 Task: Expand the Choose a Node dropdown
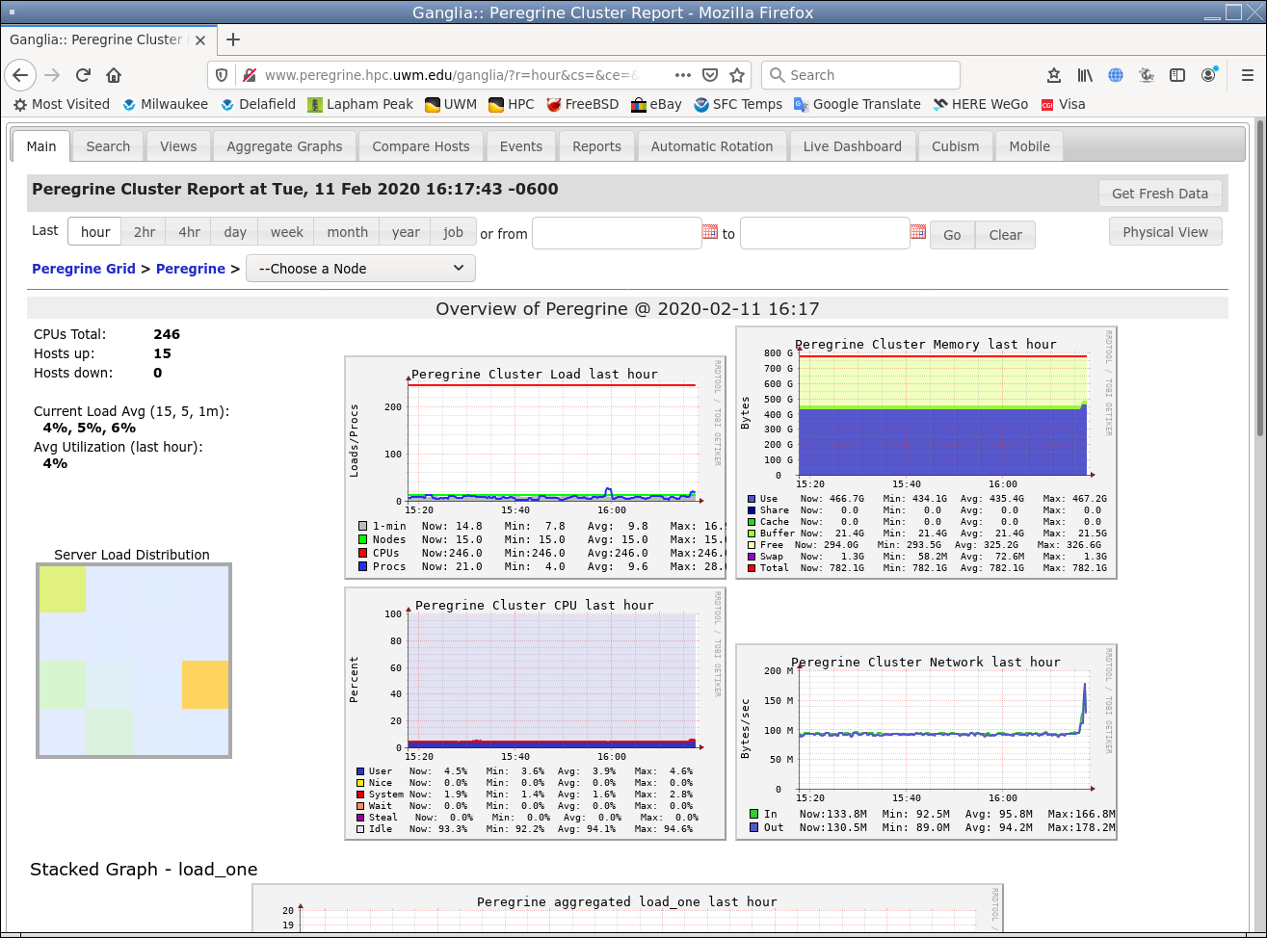point(361,269)
